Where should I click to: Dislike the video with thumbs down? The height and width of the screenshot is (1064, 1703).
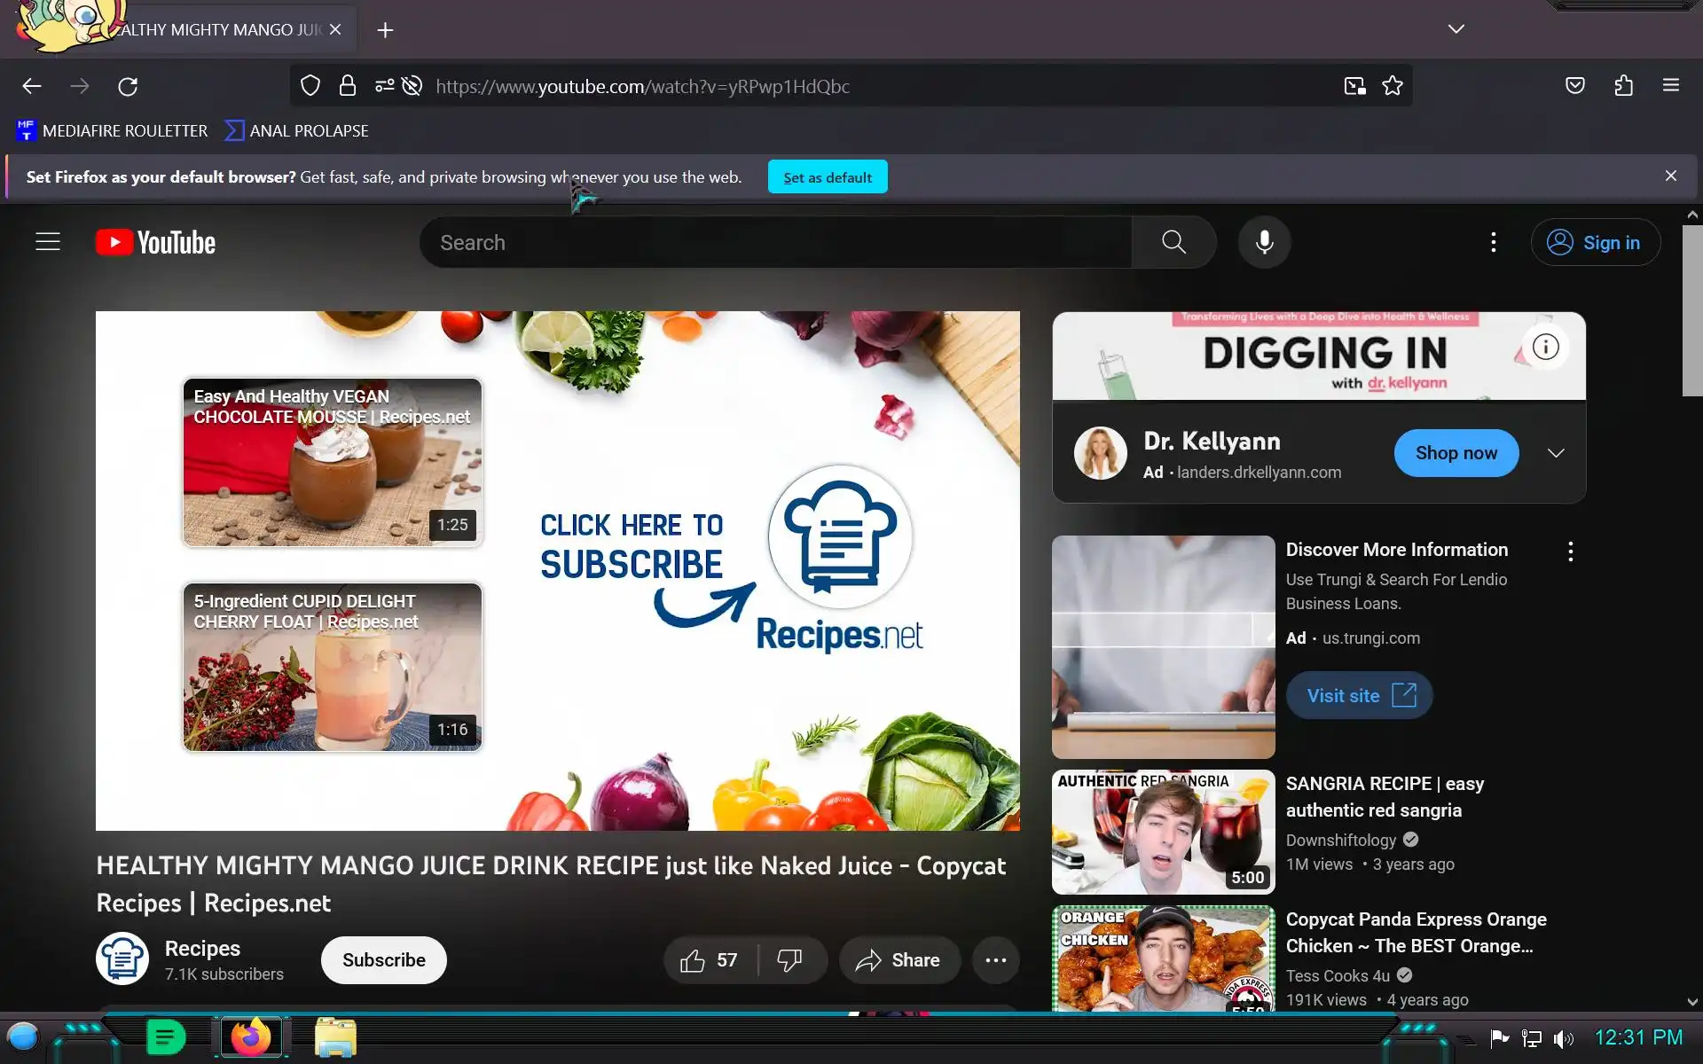click(789, 960)
